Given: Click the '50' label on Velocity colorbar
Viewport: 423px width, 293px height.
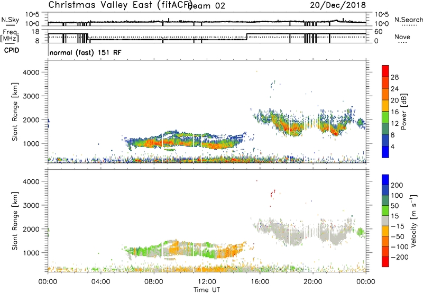Looking at the screenshot, I should (x=394, y=206).
